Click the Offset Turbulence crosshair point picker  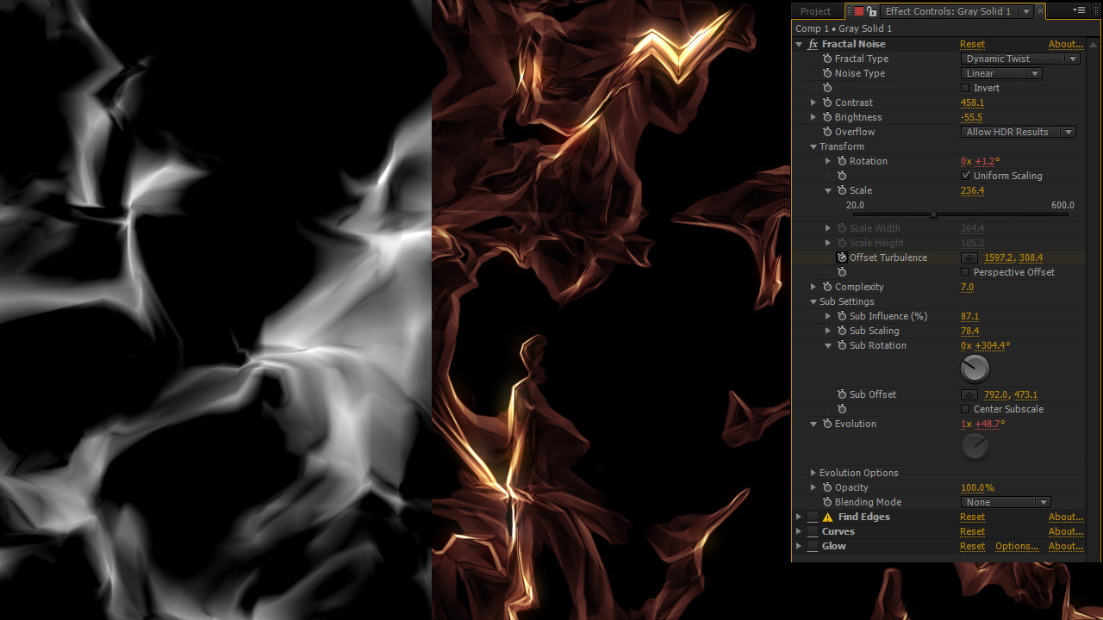[969, 257]
